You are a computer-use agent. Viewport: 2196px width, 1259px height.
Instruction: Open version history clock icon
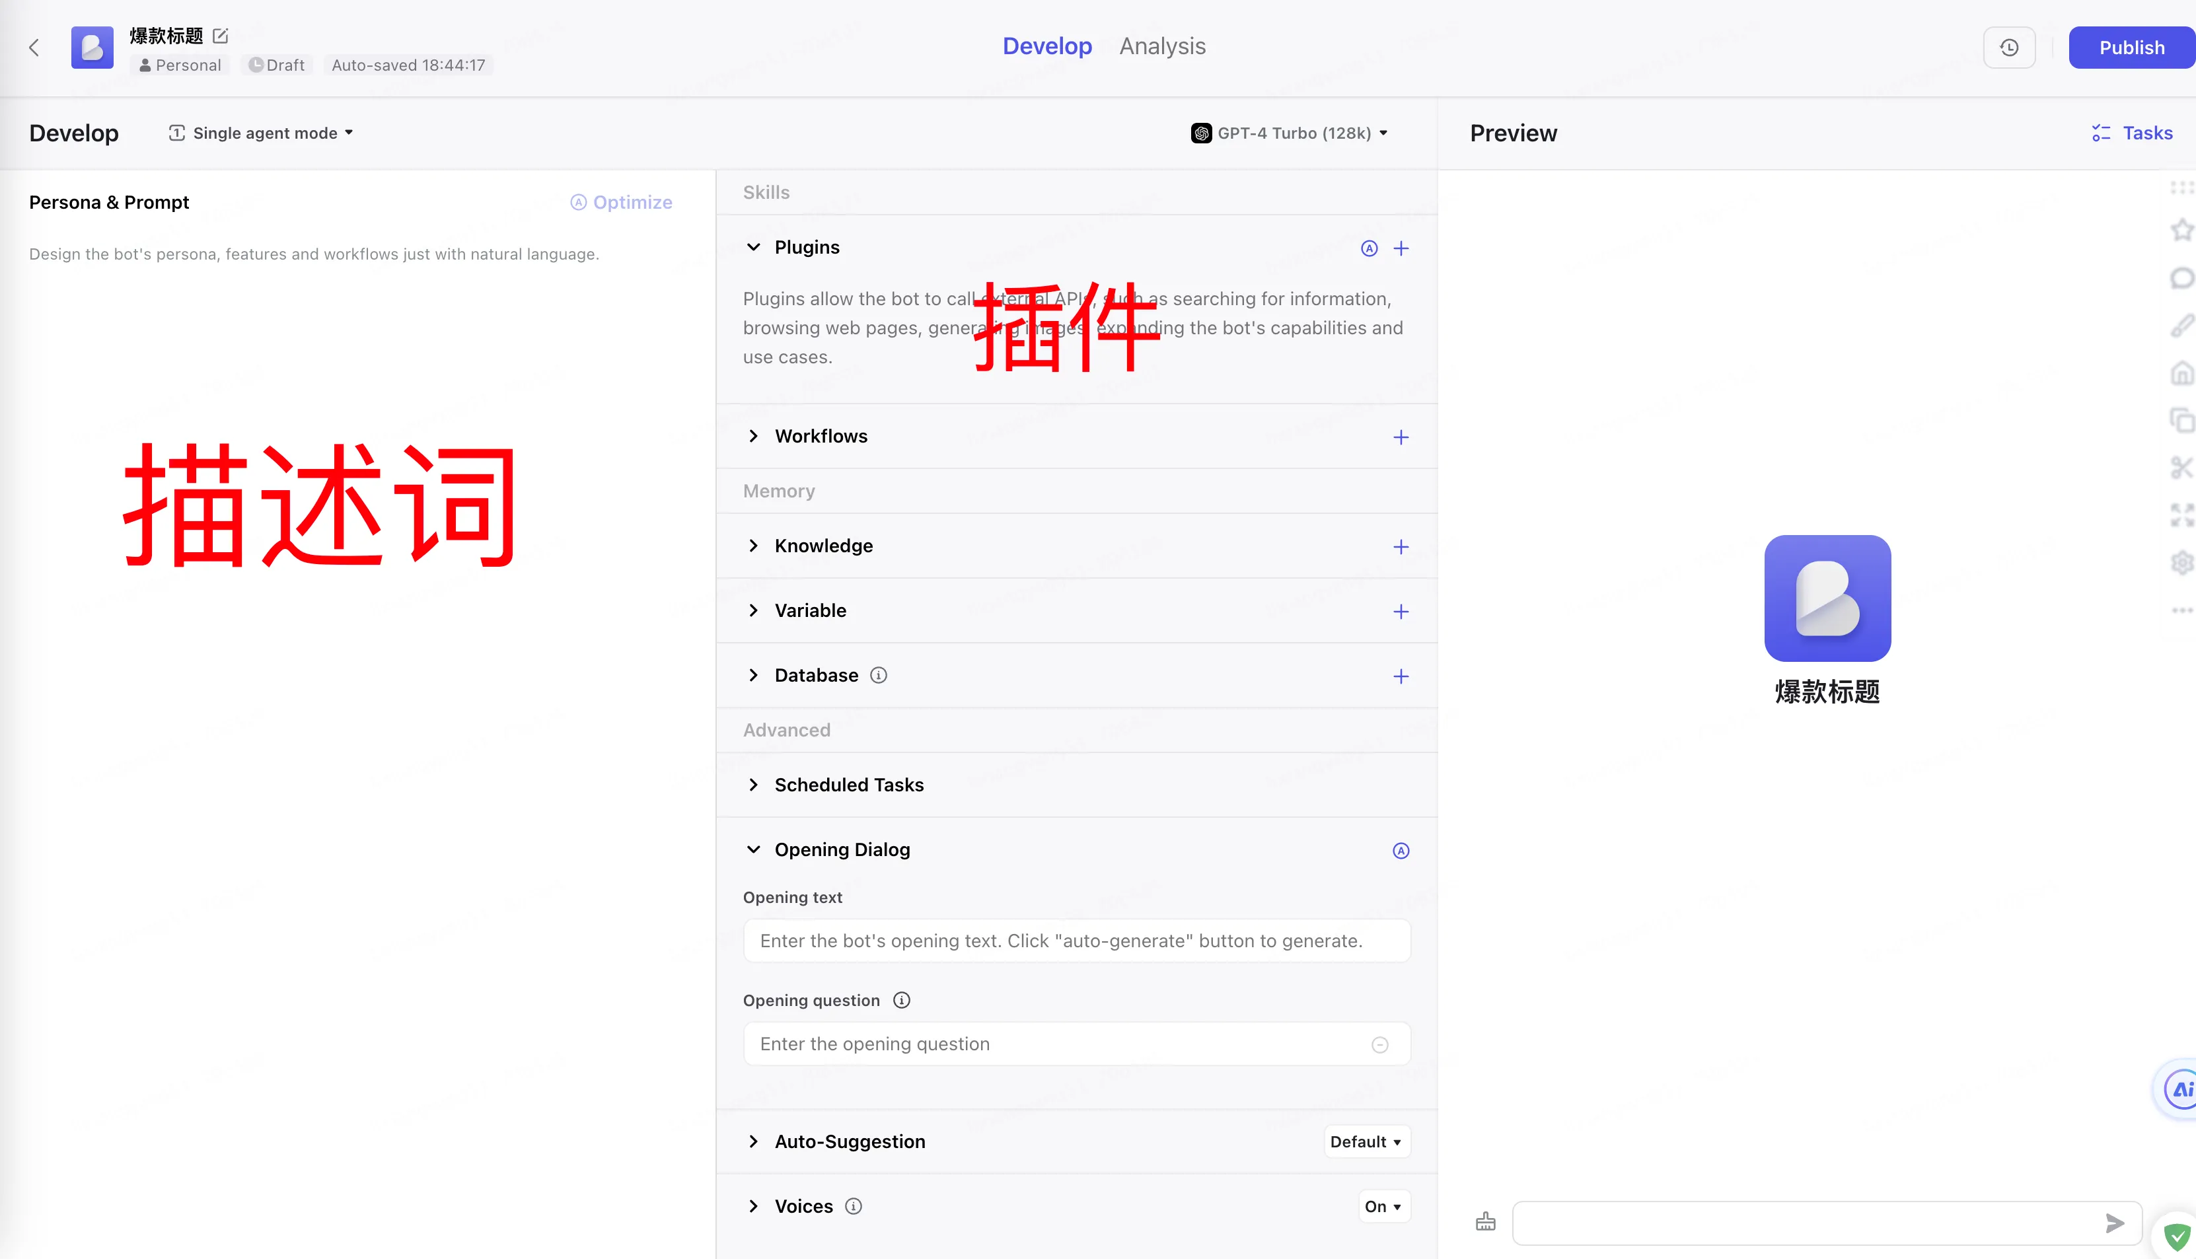pyautogui.click(x=2008, y=48)
